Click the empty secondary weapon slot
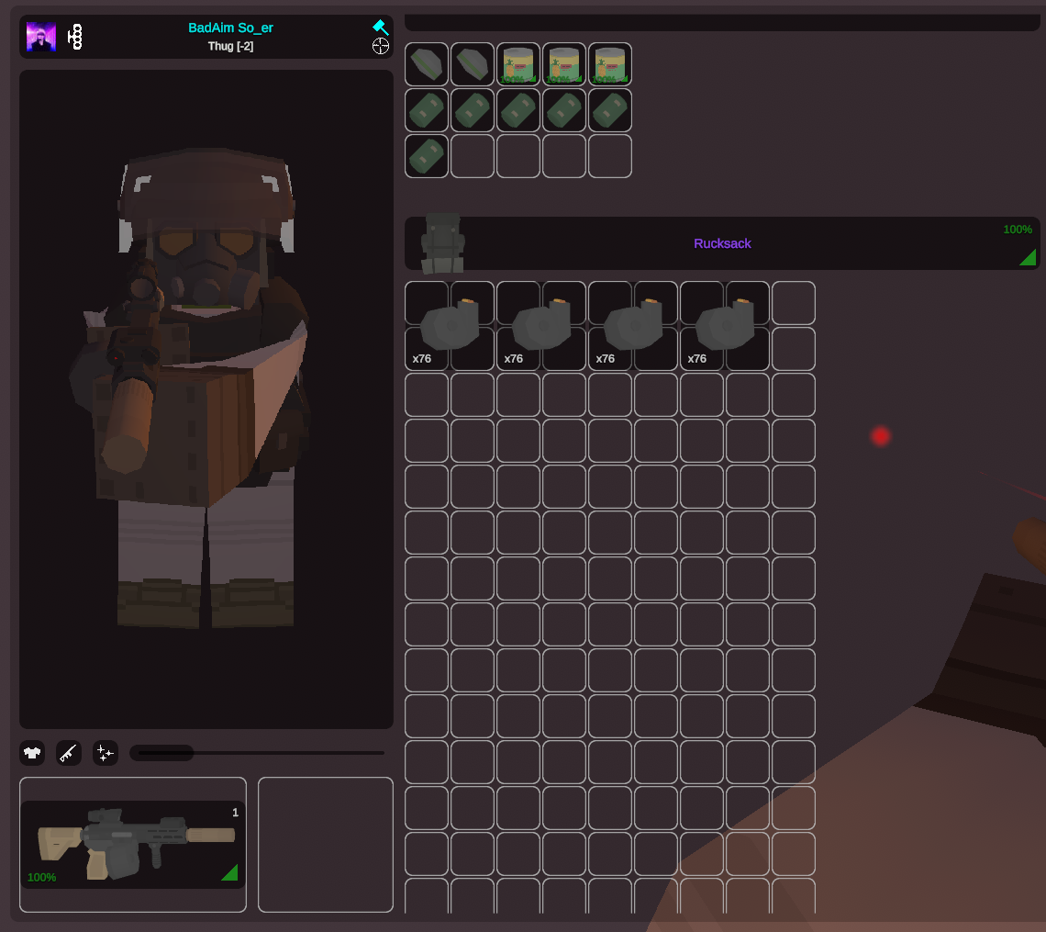1046x932 pixels. click(326, 845)
